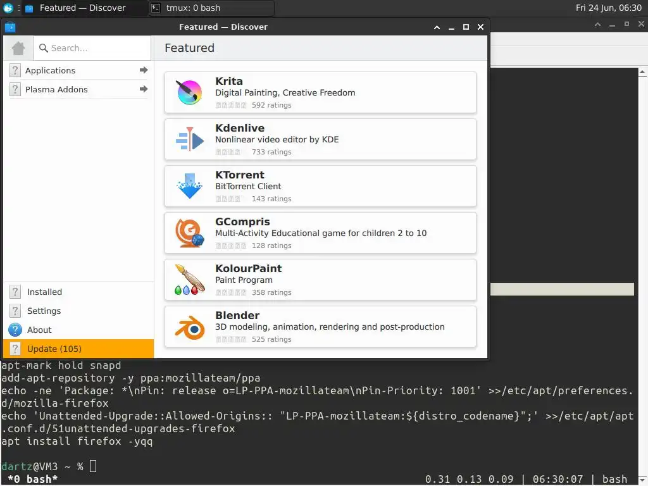648x486 pixels.
Task: Click GCompris's 128 ratings text
Action: pos(271,246)
